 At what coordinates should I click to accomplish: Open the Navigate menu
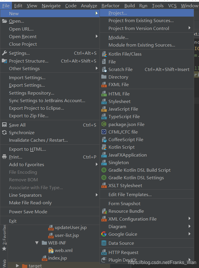51,6
